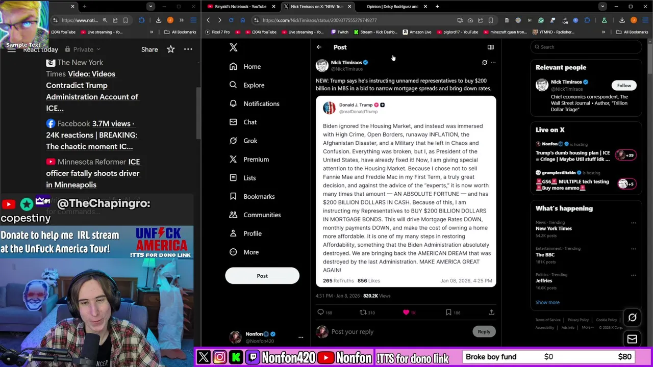Open tab list dropdown in left browser

(x=150, y=6)
